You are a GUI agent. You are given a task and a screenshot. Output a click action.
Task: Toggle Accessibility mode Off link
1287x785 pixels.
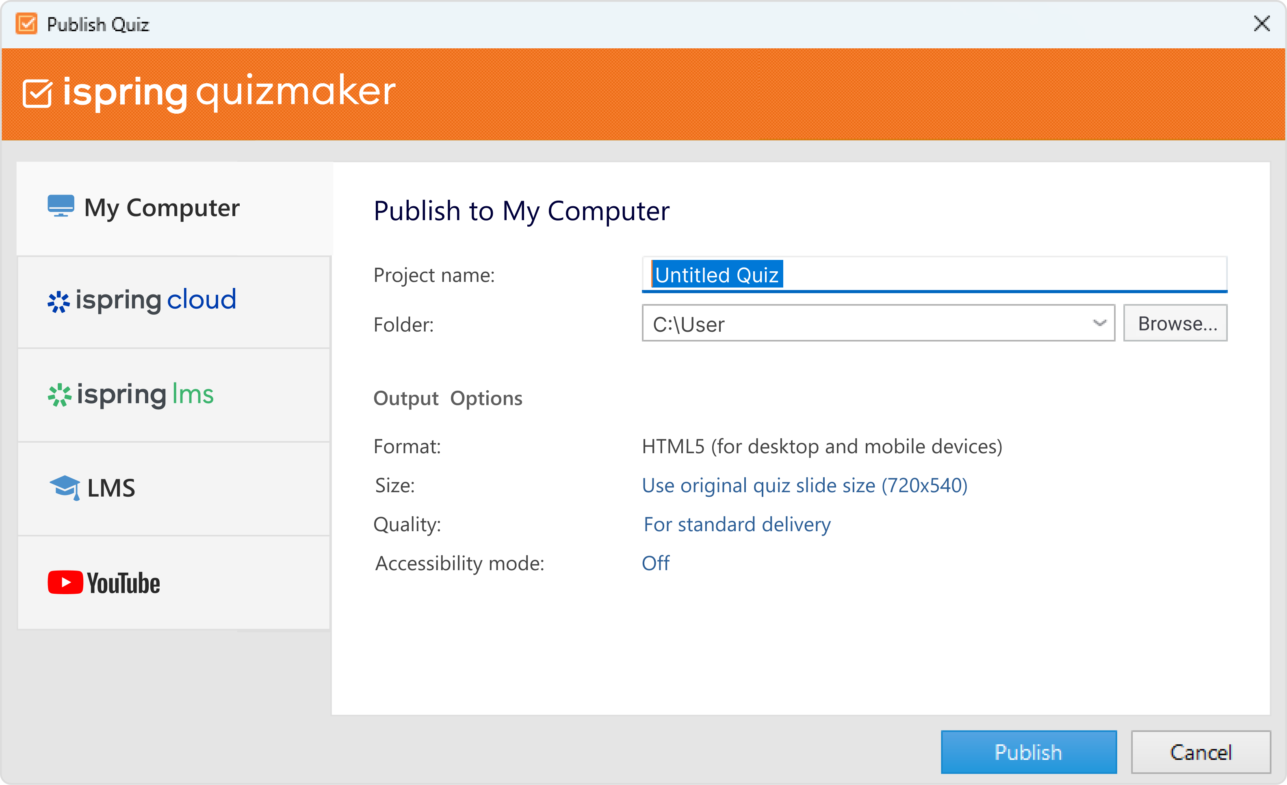click(656, 563)
